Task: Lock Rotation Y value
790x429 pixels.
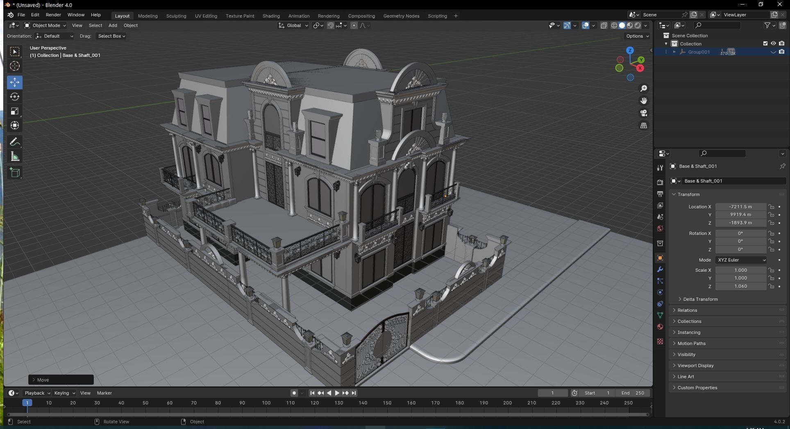Action: coord(771,241)
